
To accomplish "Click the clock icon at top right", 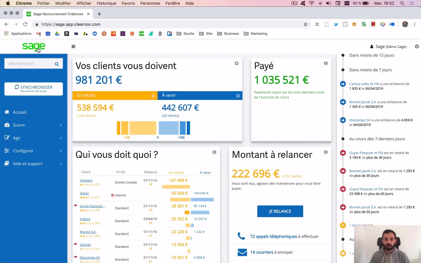I will pyautogui.click(x=417, y=47).
